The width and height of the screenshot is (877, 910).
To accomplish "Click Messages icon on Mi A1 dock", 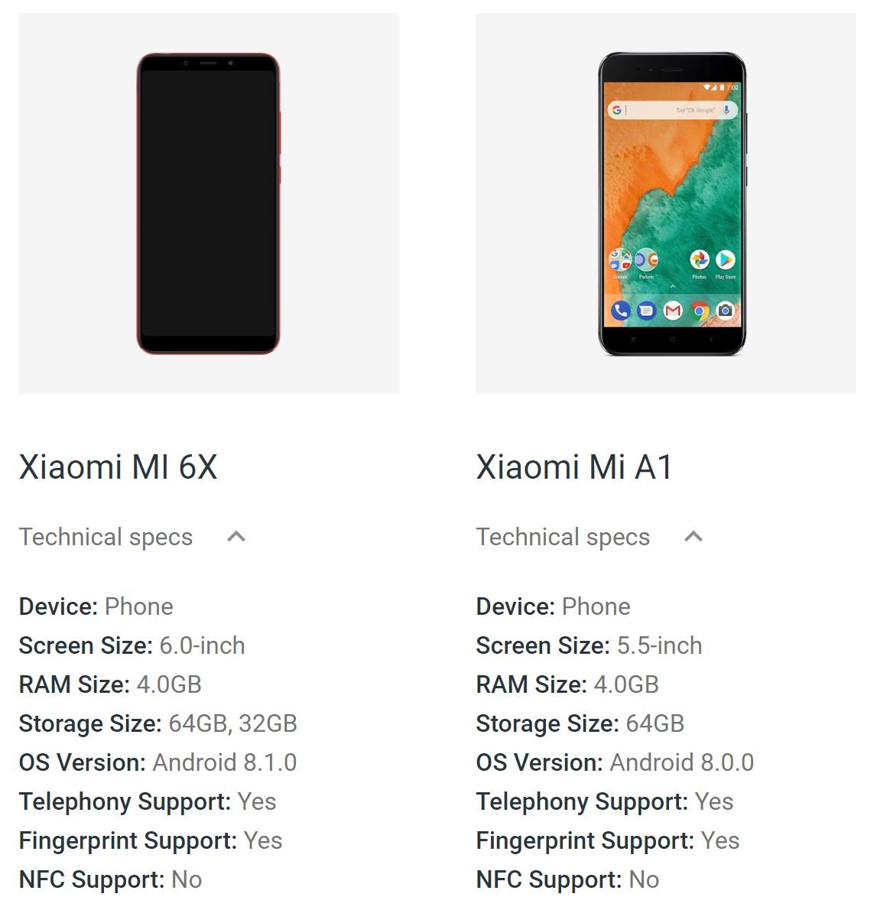I will (646, 312).
